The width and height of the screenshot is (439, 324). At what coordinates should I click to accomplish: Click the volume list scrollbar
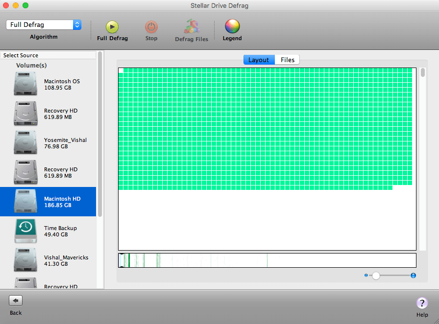pyautogui.click(x=100, y=134)
